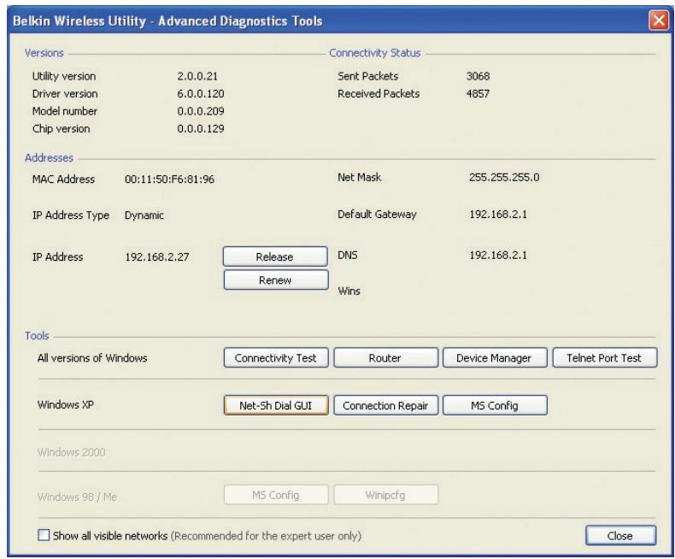Click the dialog title bar text

pos(167,21)
